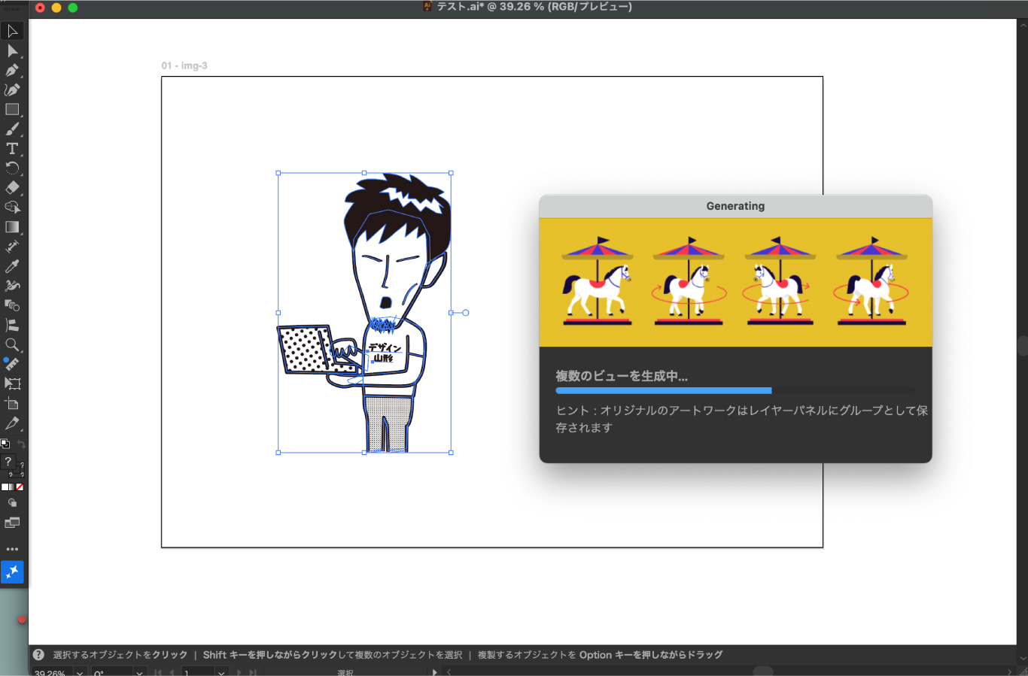Choose the Eyedropper tool
The height and width of the screenshot is (676, 1028).
tap(12, 266)
